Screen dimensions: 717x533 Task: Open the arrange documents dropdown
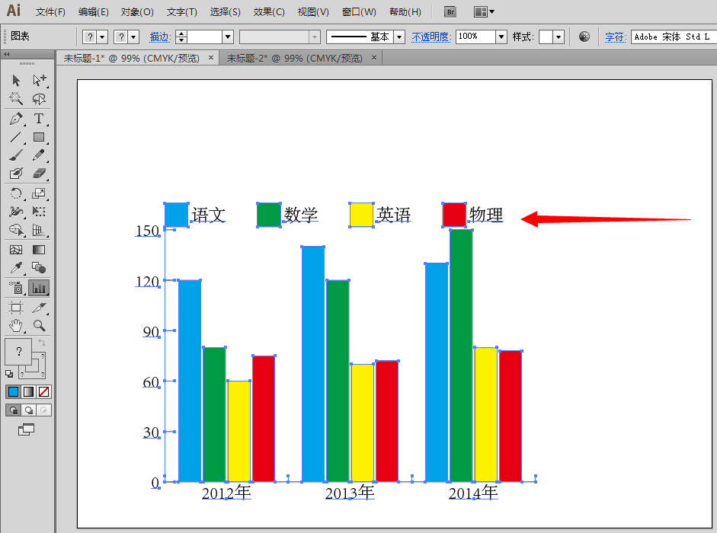click(x=484, y=12)
